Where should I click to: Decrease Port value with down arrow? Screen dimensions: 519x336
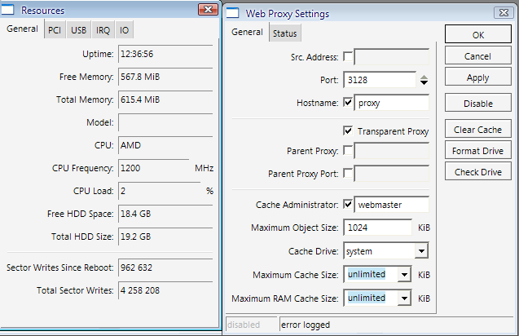[x=423, y=83]
